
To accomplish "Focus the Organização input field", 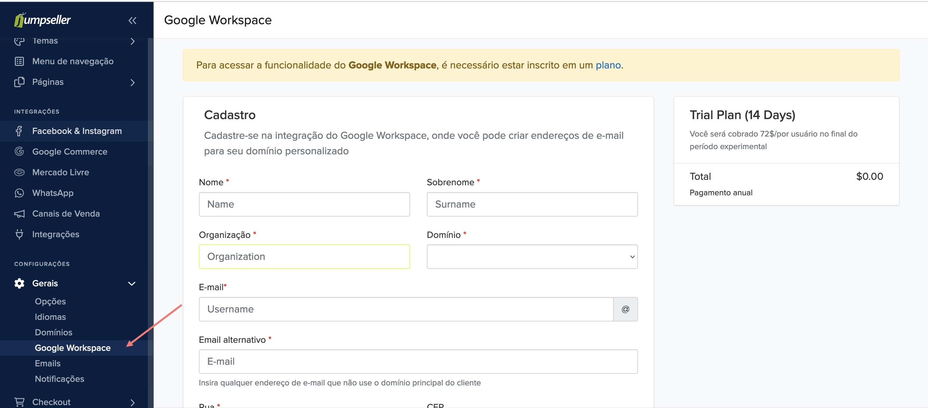I will tap(304, 257).
